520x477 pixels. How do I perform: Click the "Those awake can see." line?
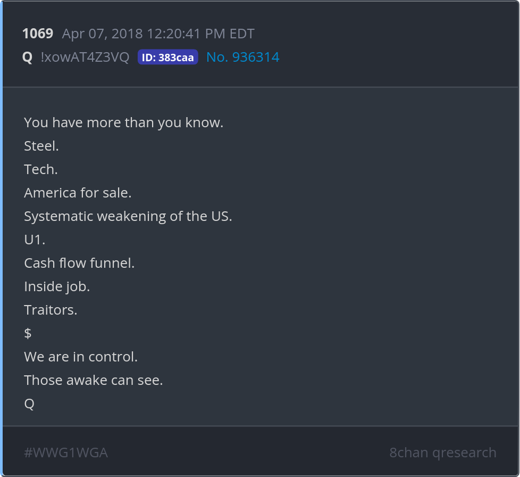[94, 380]
